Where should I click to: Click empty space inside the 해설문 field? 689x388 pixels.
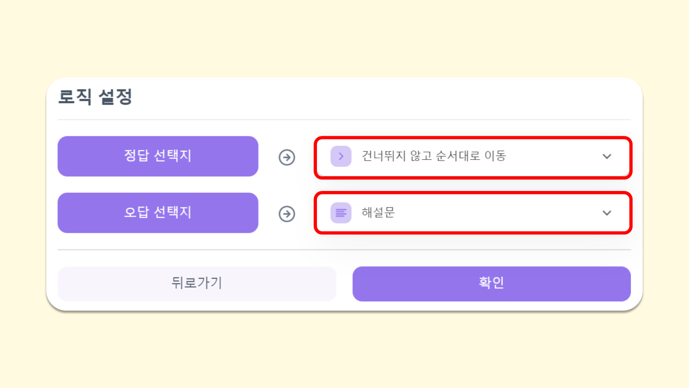[495, 213]
